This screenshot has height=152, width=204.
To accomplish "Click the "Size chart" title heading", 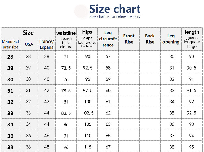I will coord(115,9).
